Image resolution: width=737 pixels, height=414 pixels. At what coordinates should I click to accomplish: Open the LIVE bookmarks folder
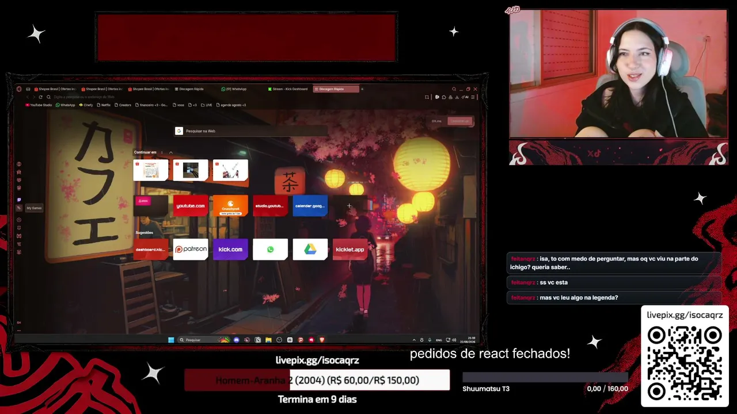point(207,105)
